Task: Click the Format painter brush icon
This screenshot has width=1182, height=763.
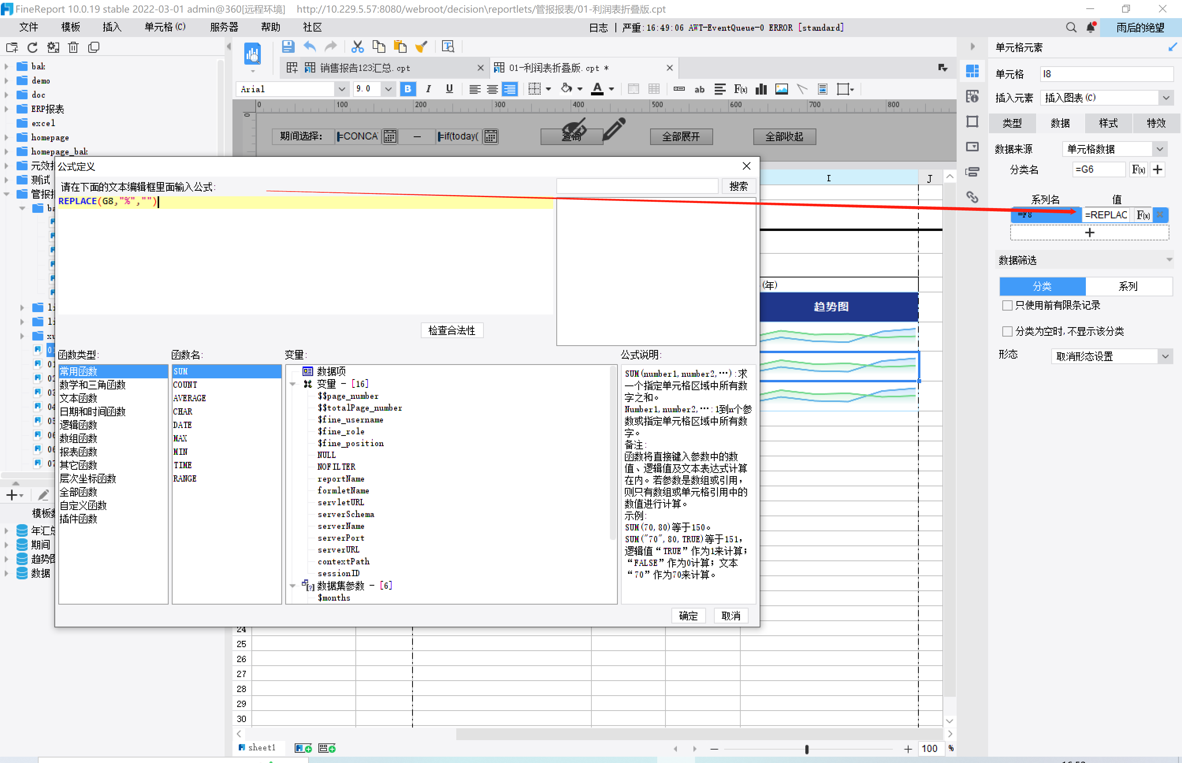Action: tap(421, 47)
